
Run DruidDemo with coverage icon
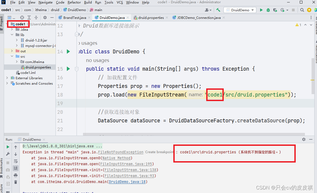coord(275,10)
